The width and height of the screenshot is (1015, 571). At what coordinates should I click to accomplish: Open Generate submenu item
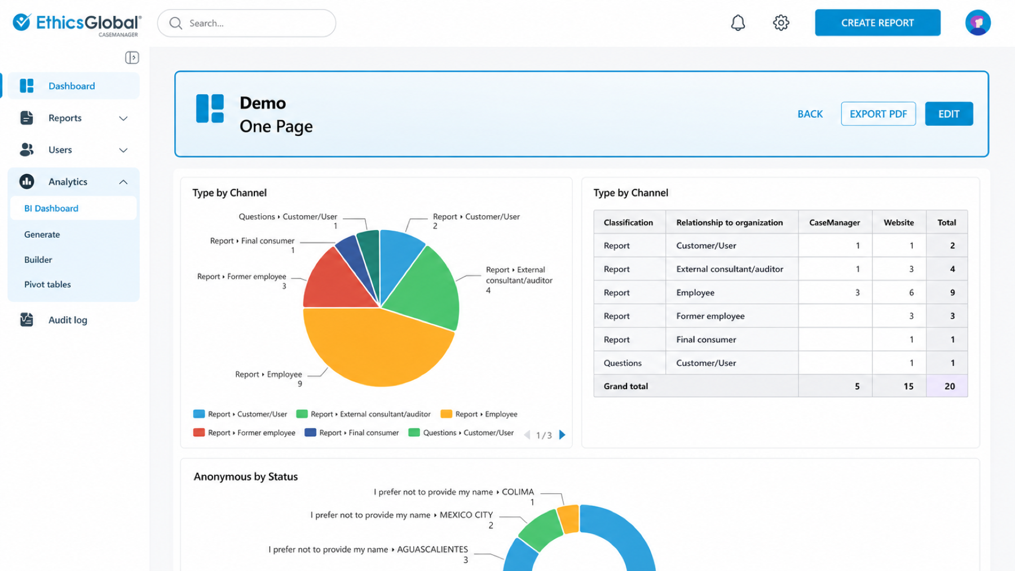pos(42,234)
